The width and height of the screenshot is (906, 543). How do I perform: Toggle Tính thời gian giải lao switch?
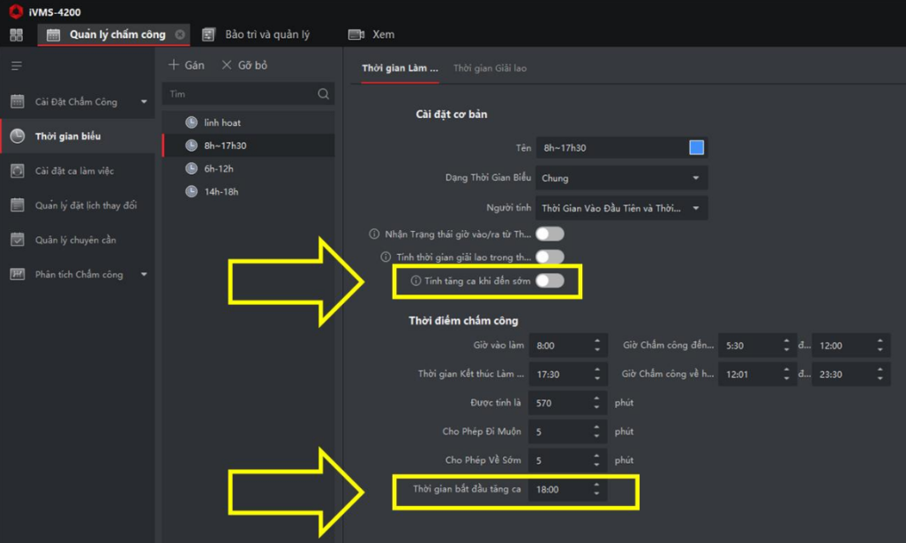[550, 257]
